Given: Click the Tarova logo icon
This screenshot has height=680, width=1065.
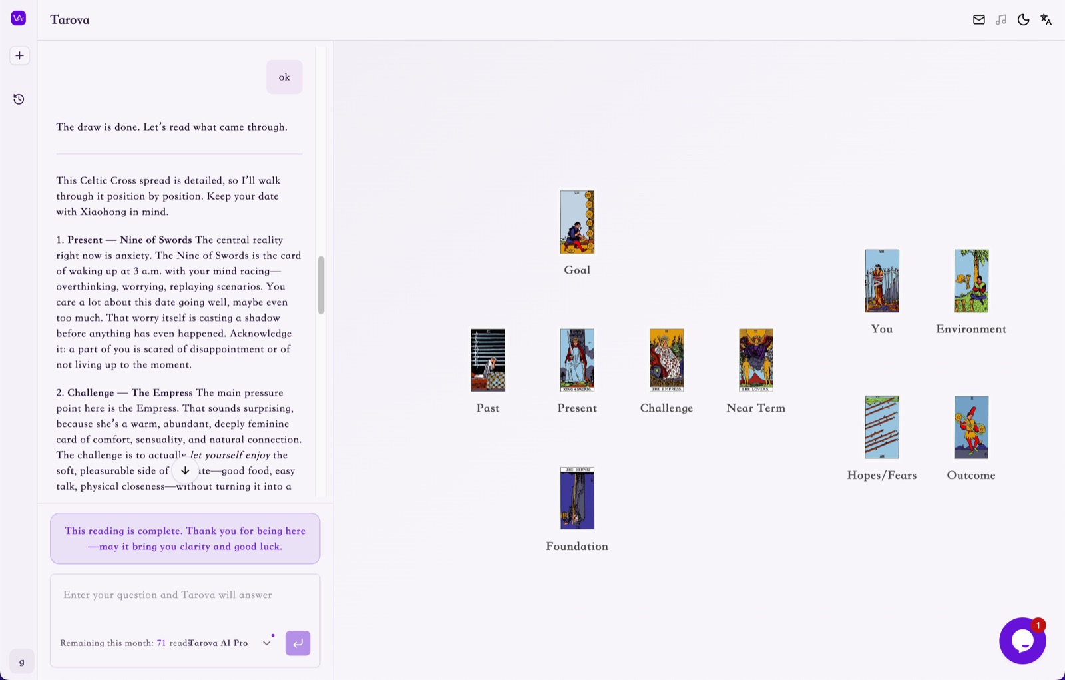Looking at the screenshot, I should coord(19,18).
